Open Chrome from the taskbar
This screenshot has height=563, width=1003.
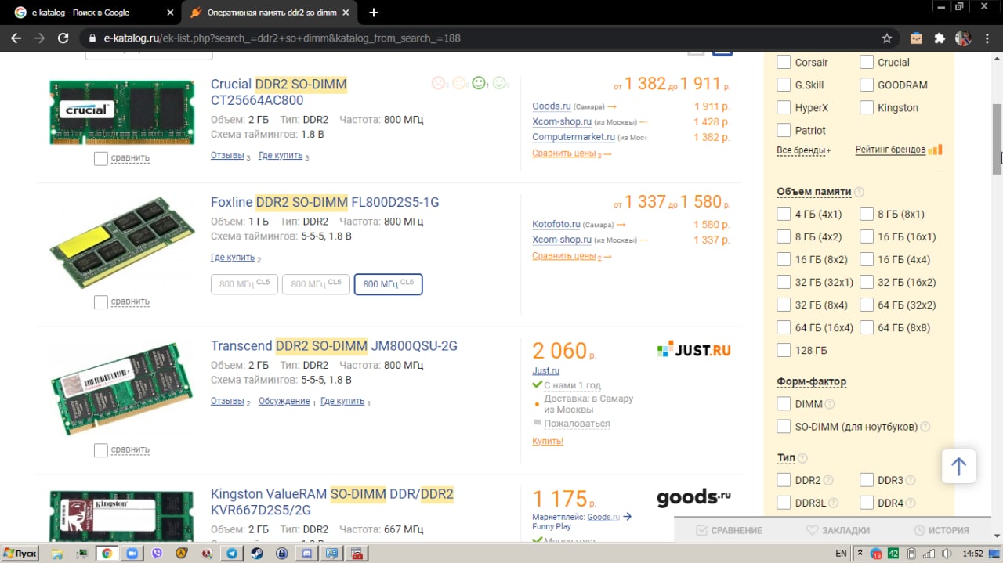click(107, 554)
